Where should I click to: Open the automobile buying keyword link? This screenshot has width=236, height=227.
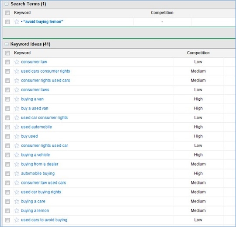tap(38, 174)
